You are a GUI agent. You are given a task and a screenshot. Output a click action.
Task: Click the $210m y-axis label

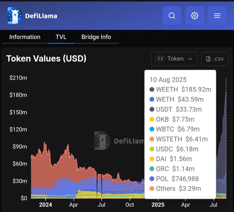[x=18, y=78]
